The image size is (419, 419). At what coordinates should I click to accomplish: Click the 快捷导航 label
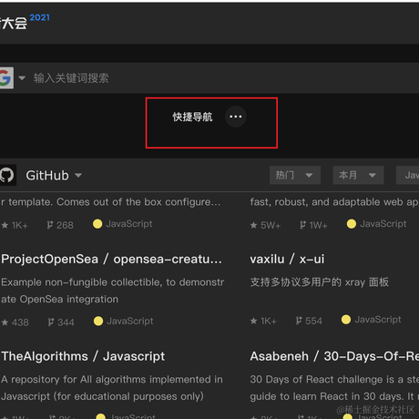(192, 117)
